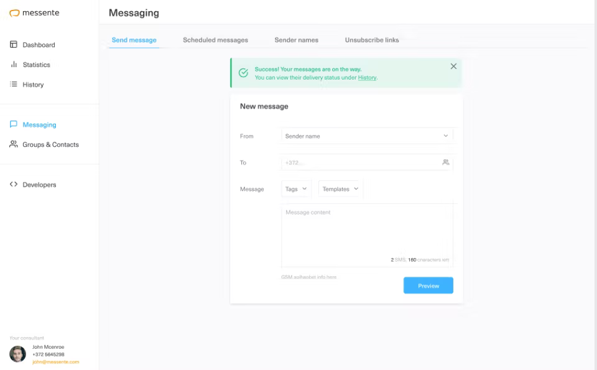Switch to the Unsubscribe links tab
Screen dimensions: 597x370
(x=371, y=39)
